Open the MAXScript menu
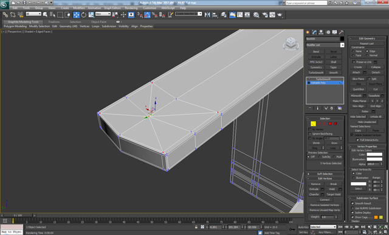 pyautogui.click(x=168, y=8)
